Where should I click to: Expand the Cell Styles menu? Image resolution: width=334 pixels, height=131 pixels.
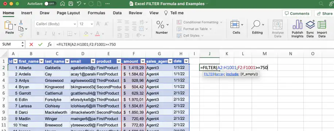point(190,36)
